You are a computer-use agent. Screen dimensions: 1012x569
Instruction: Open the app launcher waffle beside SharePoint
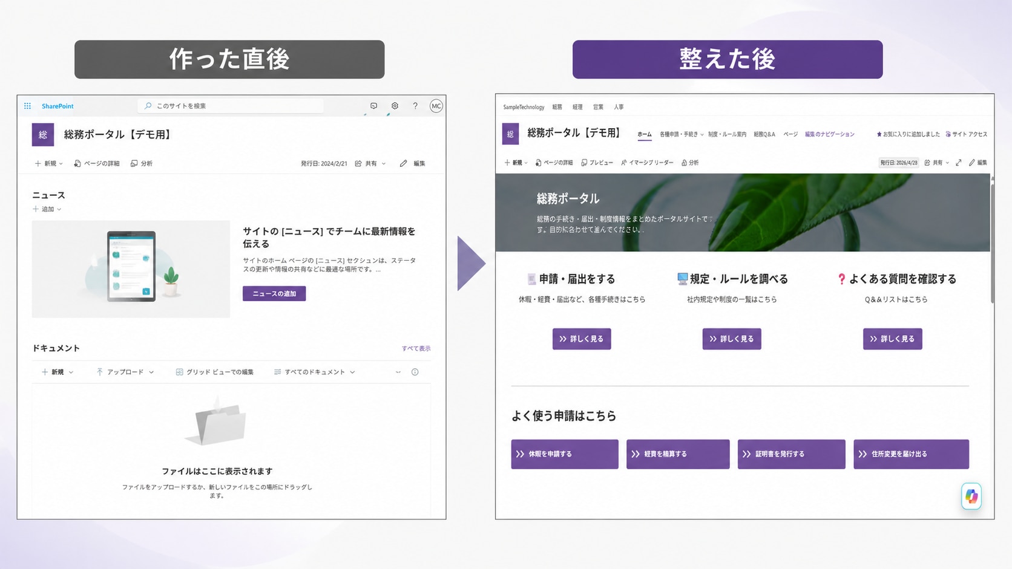click(27, 106)
